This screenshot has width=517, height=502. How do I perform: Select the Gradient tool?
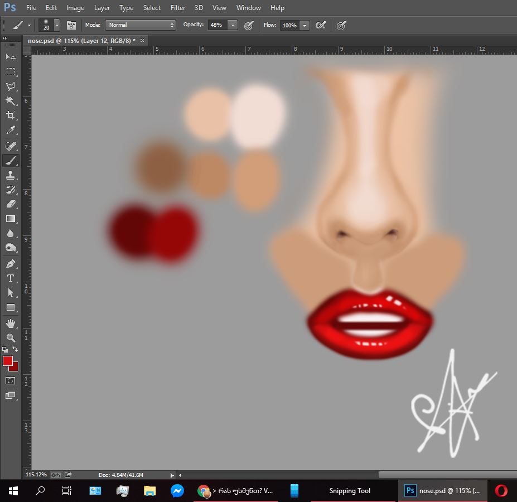[x=11, y=219]
